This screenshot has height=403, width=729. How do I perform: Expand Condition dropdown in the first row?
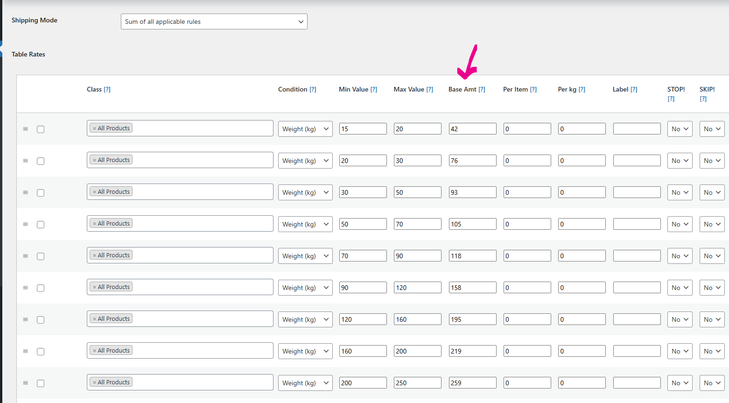tap(305, 129)
